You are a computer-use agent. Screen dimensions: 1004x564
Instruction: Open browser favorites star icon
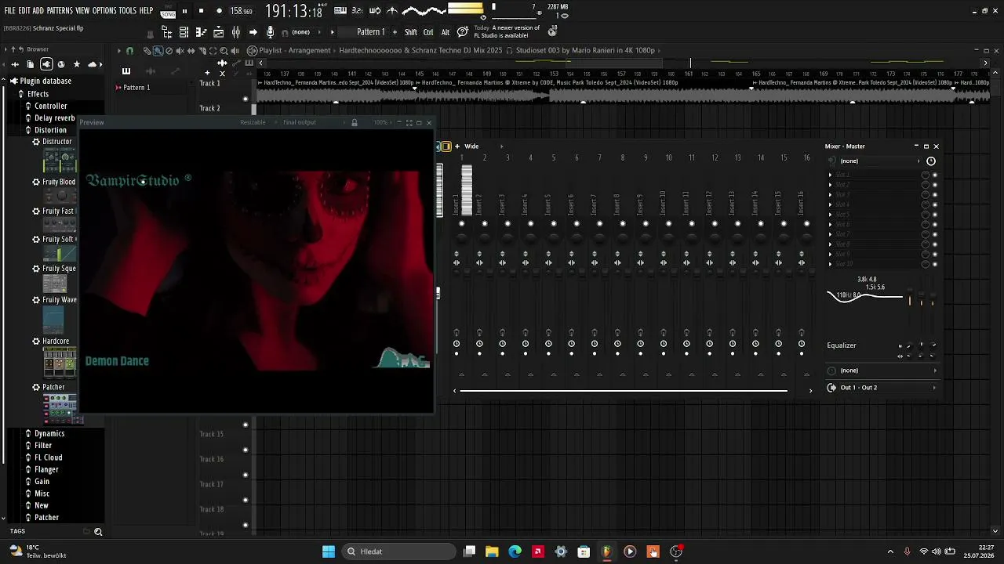(76, 64)
